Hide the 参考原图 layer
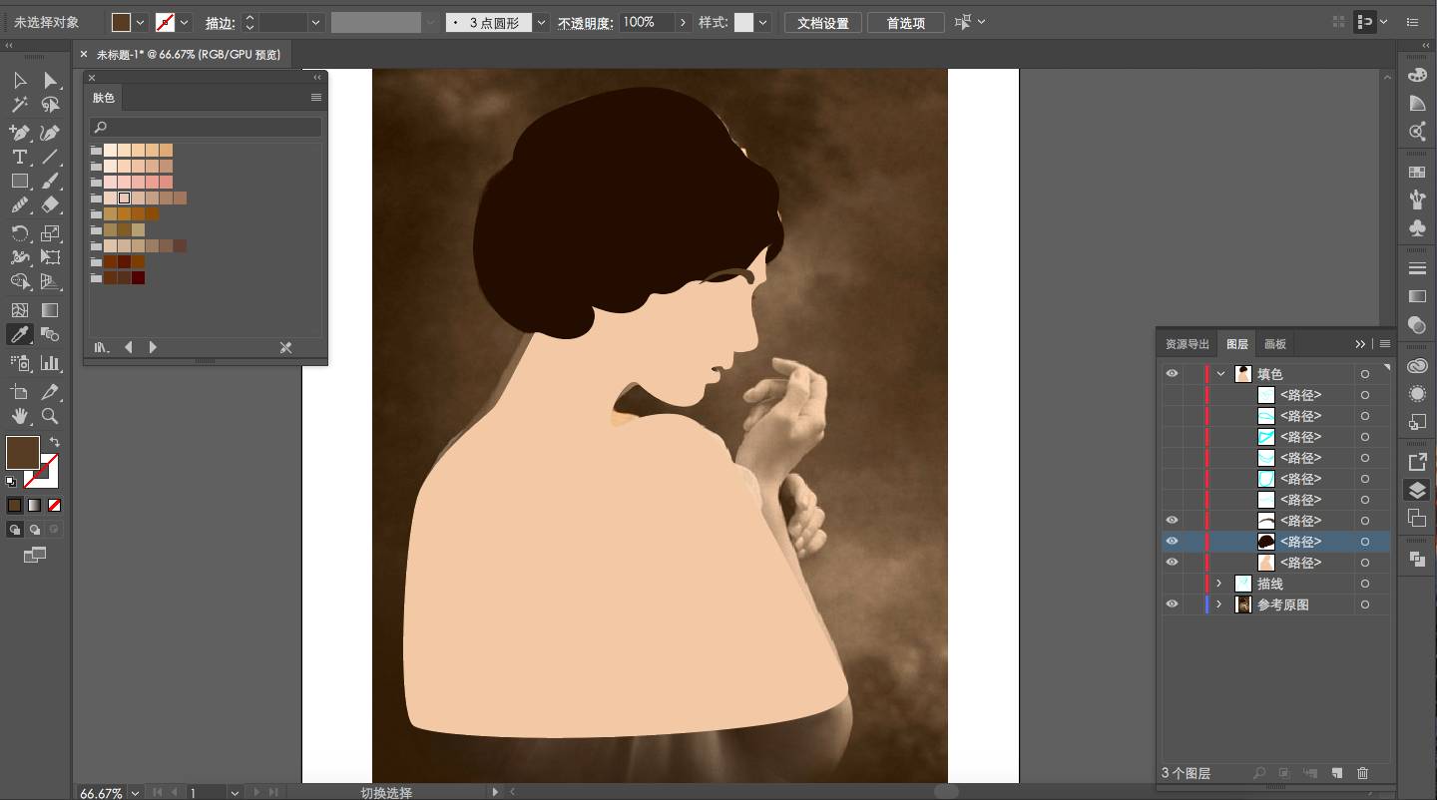This screenshot has width=1437, height=800. tap(1172, 604)
